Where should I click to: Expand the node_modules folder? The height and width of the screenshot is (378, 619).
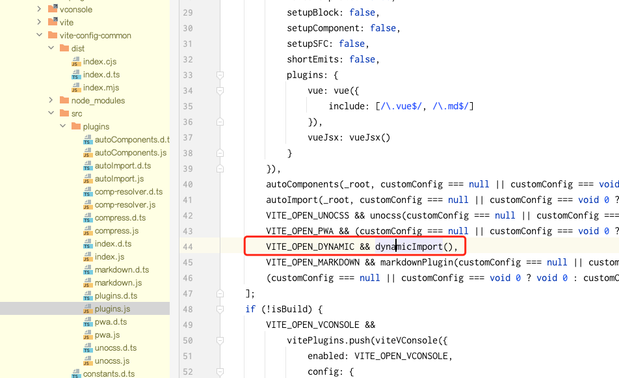(51, 100)
